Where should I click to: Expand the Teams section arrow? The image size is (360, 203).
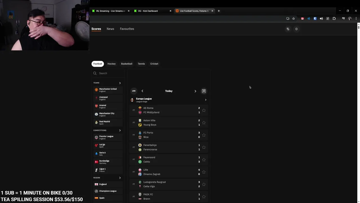(x=120, y=83)
